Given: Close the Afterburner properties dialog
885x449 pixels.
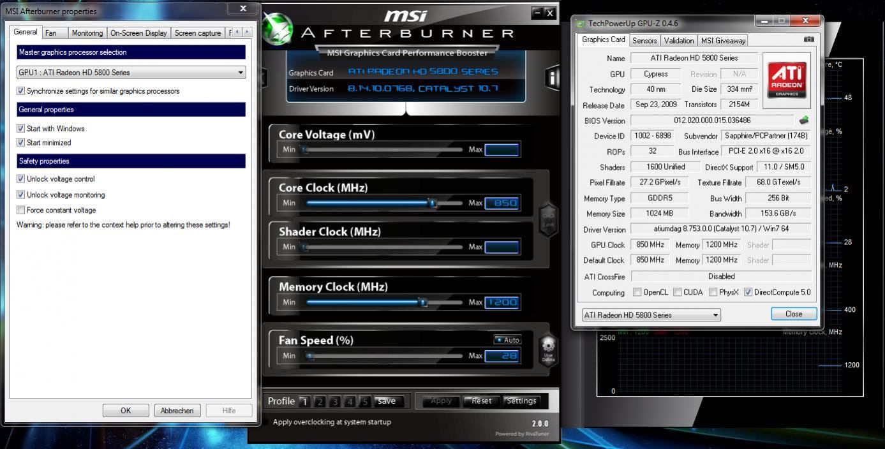Looking at the screenshot, I should (x=243, y=9).
